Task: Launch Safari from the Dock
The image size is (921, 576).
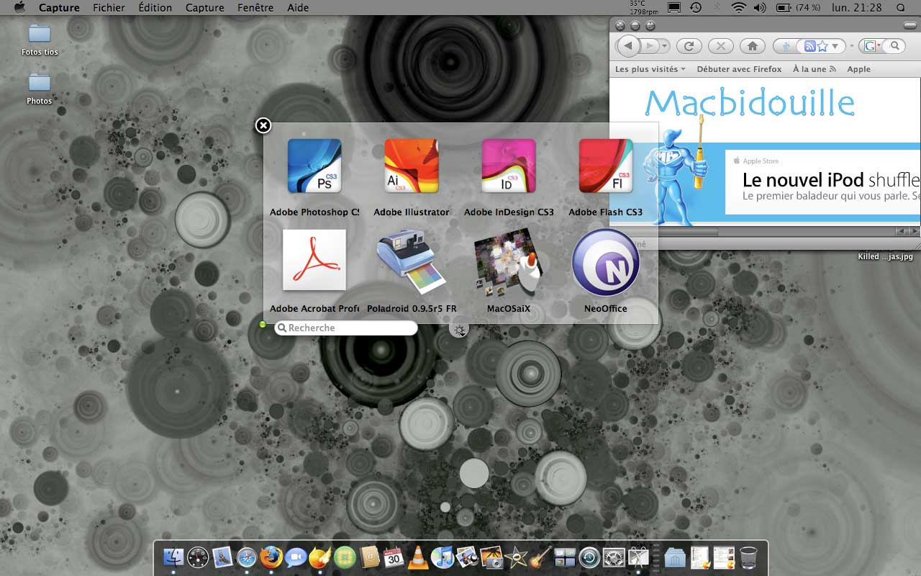Action: pos(247,557)
